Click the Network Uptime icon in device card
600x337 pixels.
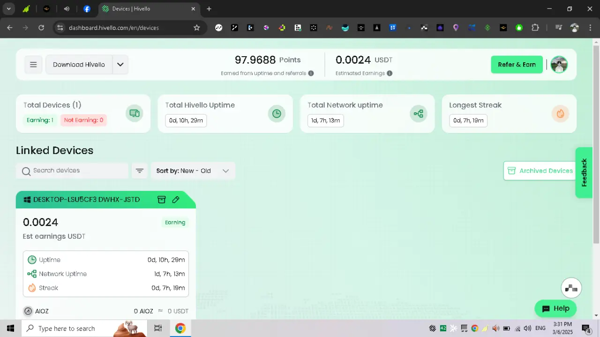(32, 274)
